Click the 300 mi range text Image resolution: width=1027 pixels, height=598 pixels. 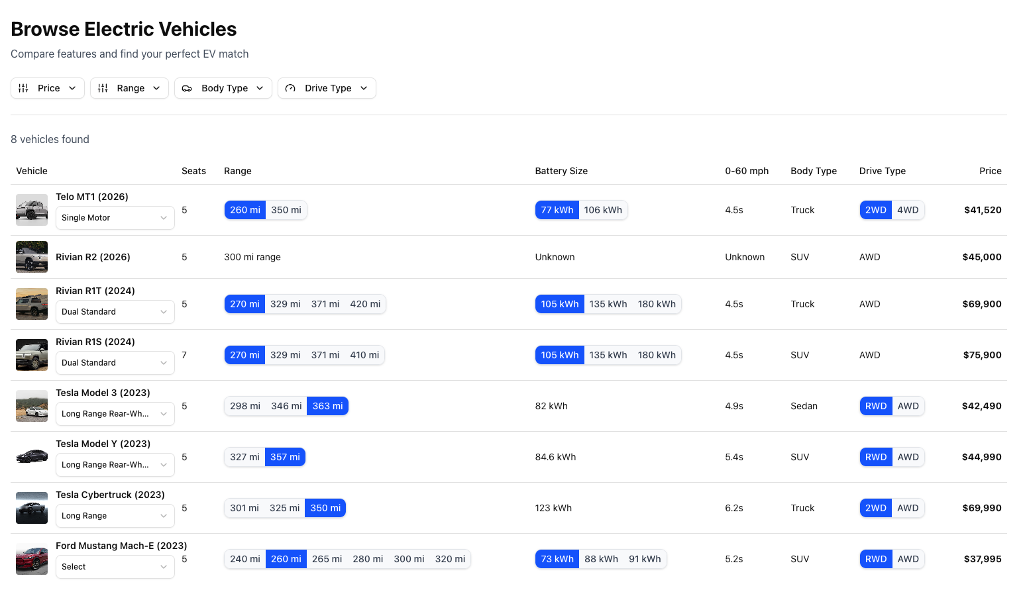click(x=252, y=257)
